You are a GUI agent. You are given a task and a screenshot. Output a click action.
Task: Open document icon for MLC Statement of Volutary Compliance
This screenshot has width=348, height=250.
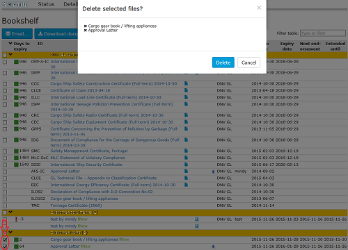pyautogui.click(x=186, y=158)
